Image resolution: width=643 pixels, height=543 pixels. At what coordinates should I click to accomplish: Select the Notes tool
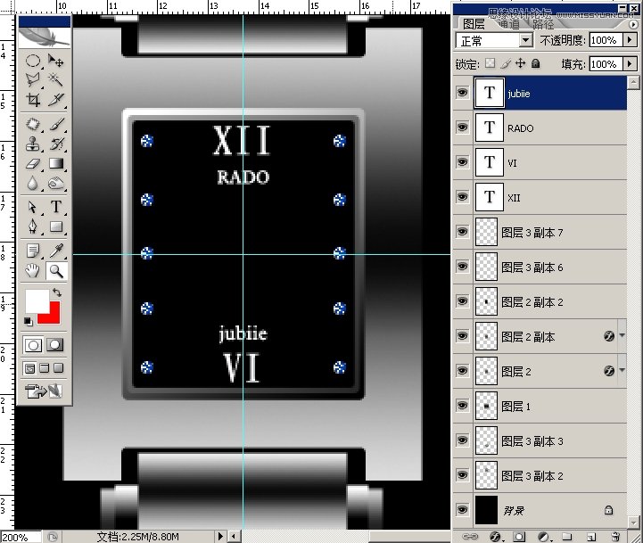pos(33,251)
